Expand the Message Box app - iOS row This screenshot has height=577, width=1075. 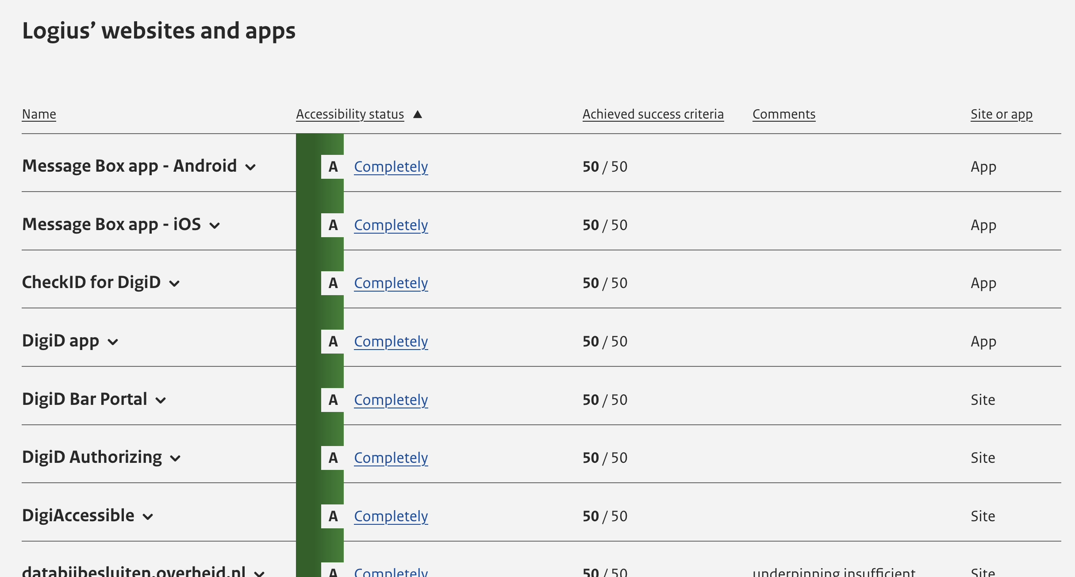click(215, 226)
